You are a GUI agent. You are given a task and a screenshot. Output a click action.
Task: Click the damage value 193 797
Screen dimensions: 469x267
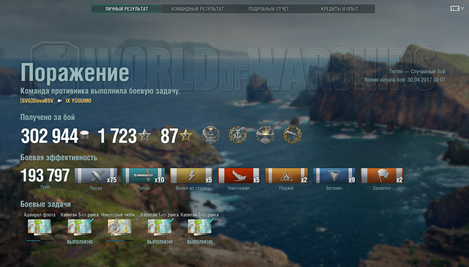point(45,175)
